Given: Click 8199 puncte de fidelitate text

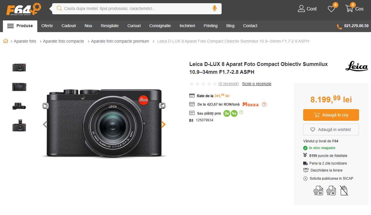Looking at the screenshot, I should click(x=328, y=156).
